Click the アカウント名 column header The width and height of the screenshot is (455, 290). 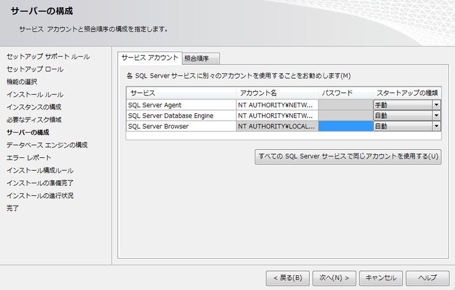[x=277, y=93]
